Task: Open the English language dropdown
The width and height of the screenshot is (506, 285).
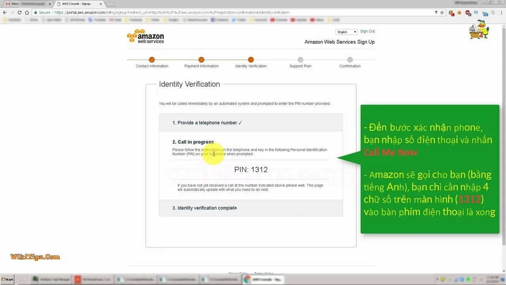Action: point(346,32)
